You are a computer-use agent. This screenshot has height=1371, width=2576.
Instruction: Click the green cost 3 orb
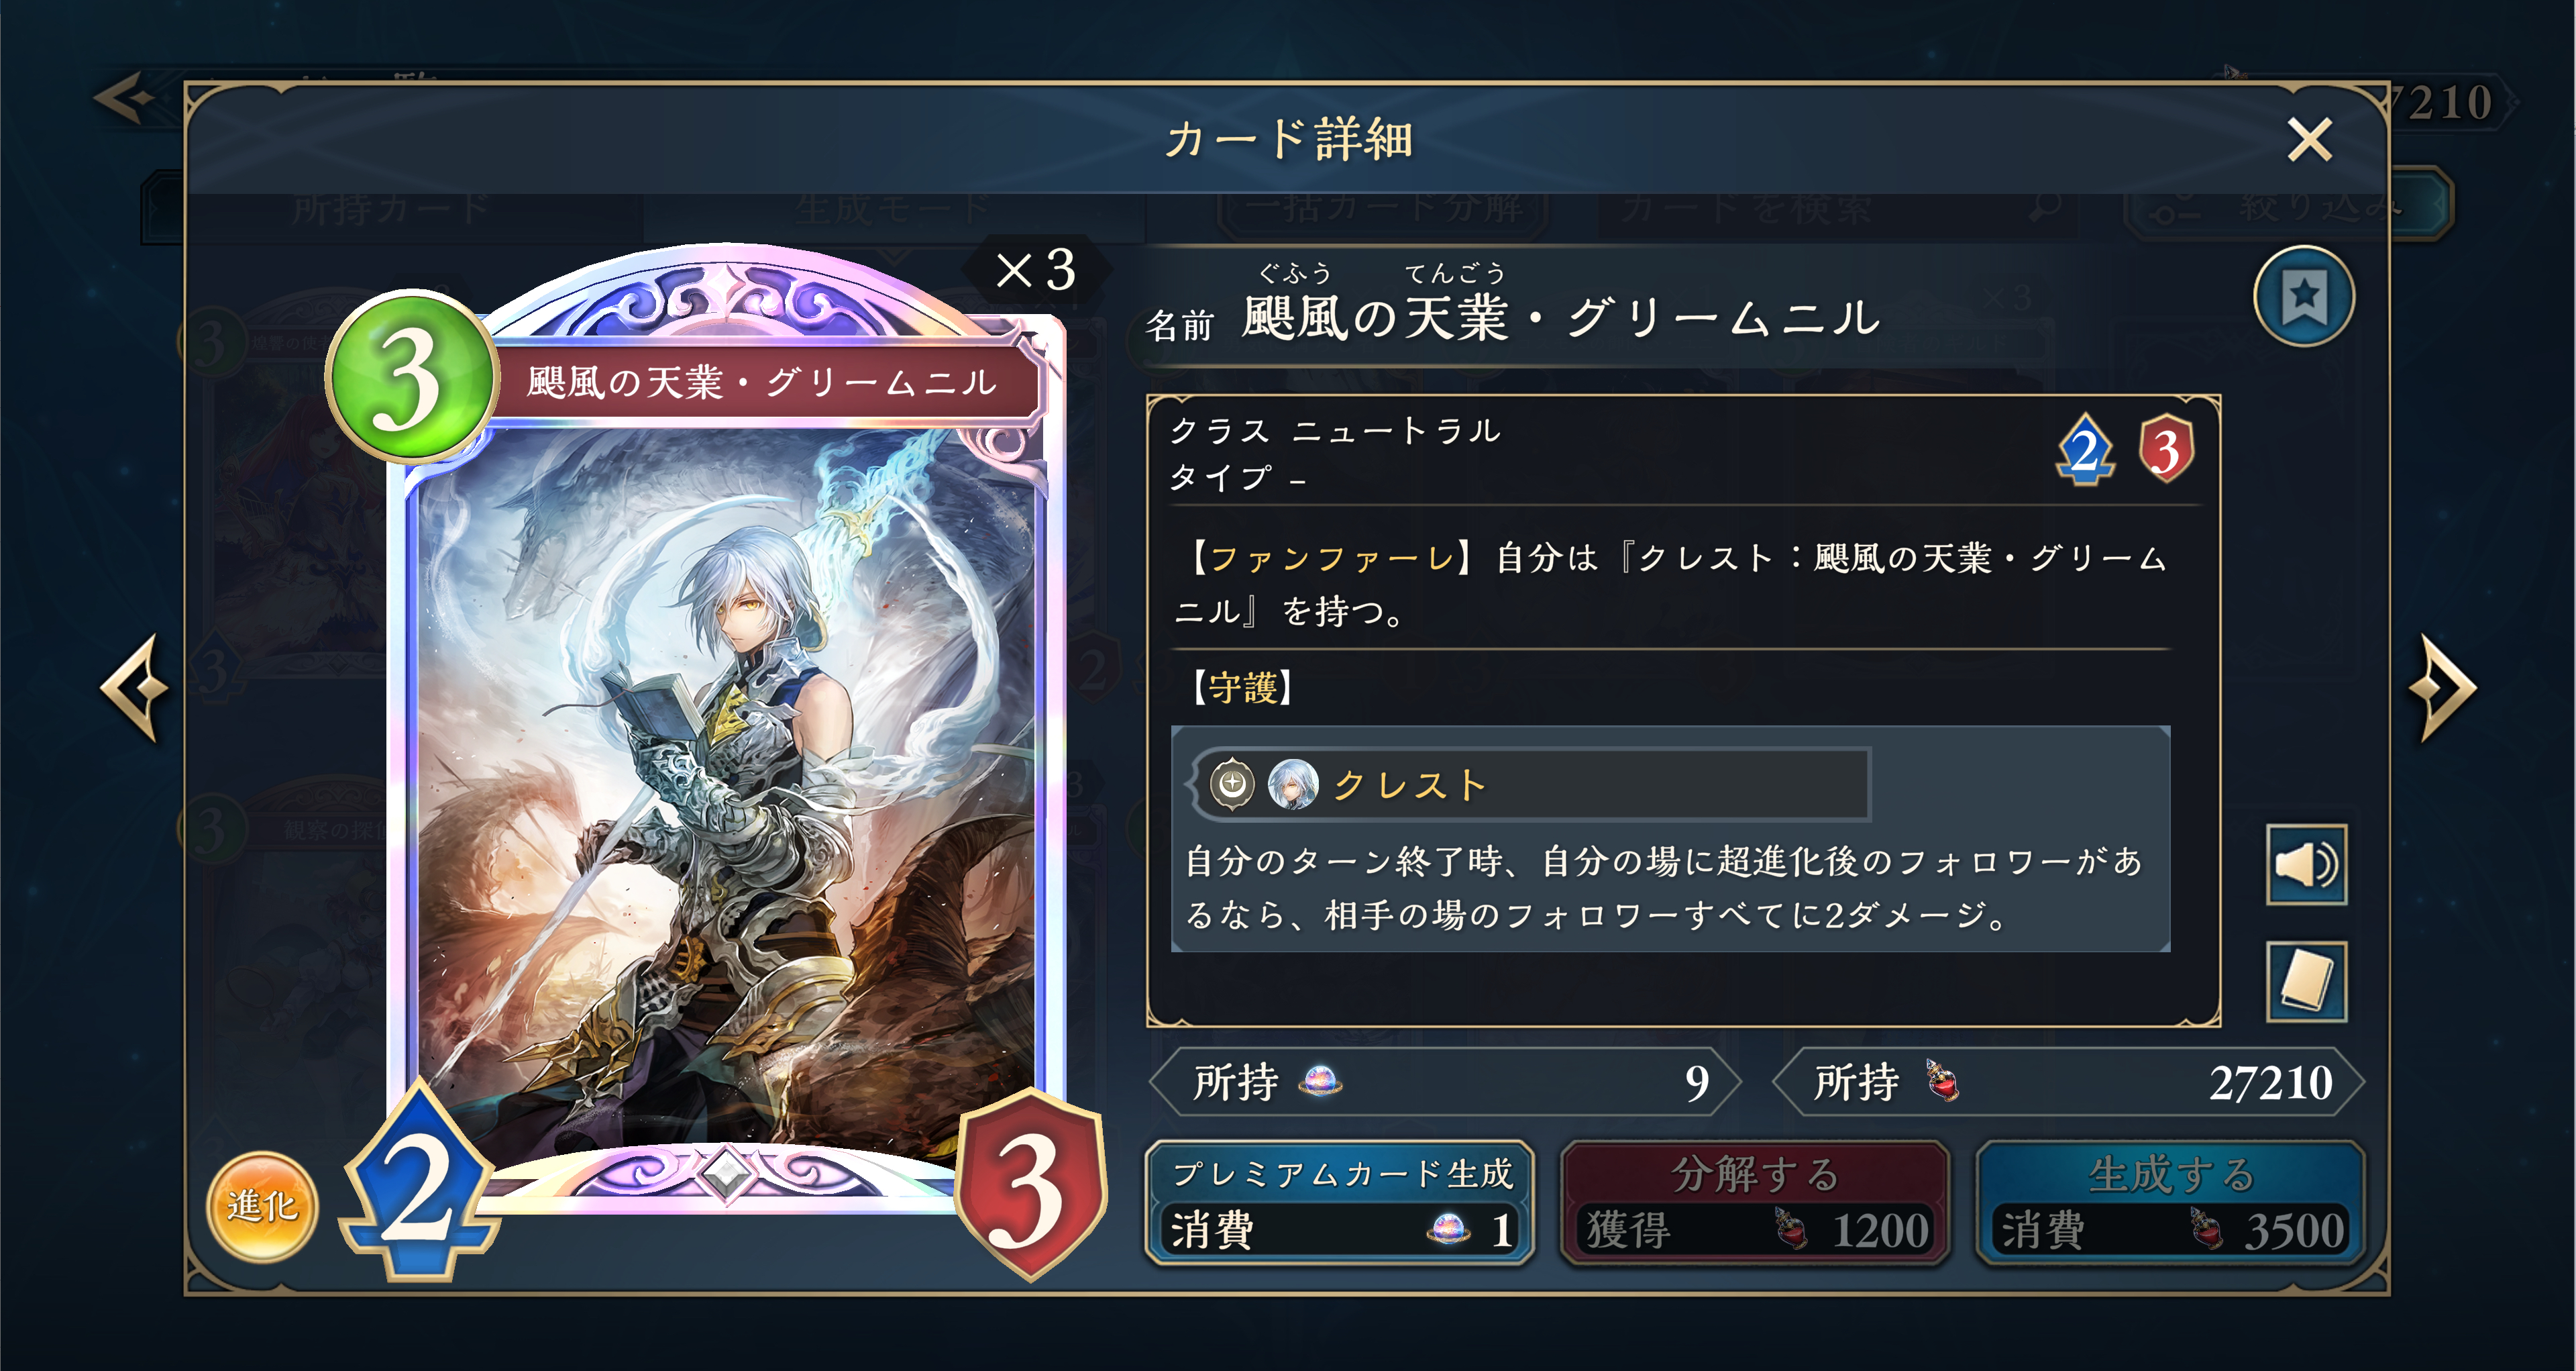411,377
